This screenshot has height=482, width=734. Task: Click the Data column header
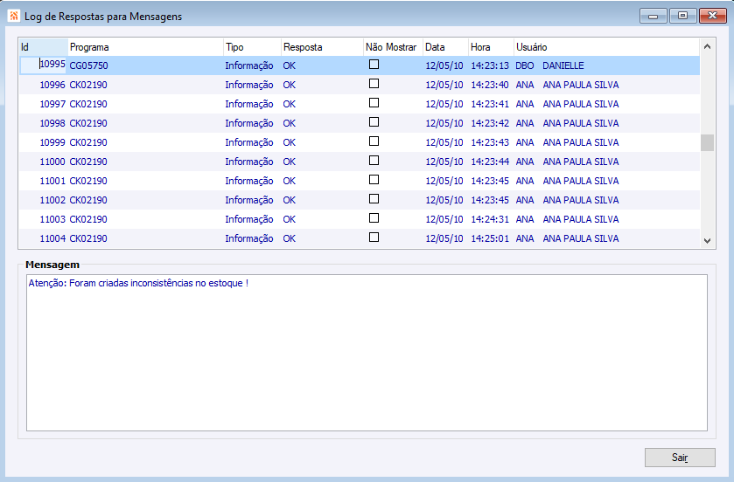pos(445,47)
